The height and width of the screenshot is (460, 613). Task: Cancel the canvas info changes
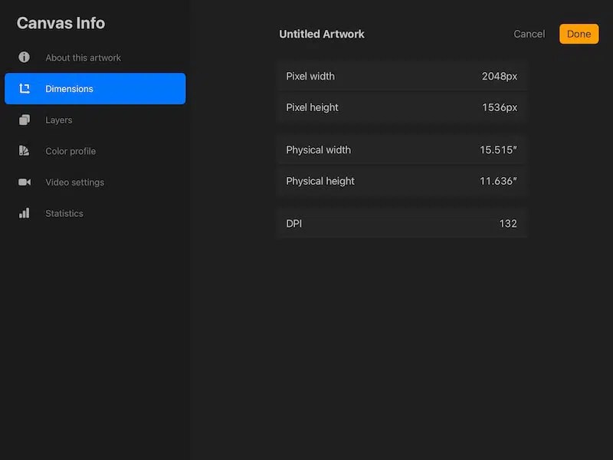pyautogui.click(x=529, y=34)
